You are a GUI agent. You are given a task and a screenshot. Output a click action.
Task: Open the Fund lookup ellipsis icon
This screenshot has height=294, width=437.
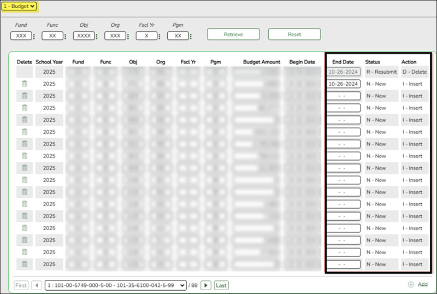tap(34, 37)
